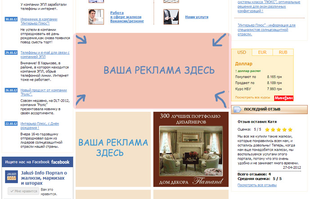
Task: Click the large pink Ваша реклама здесь banner
Action: [x=152, y=71]
